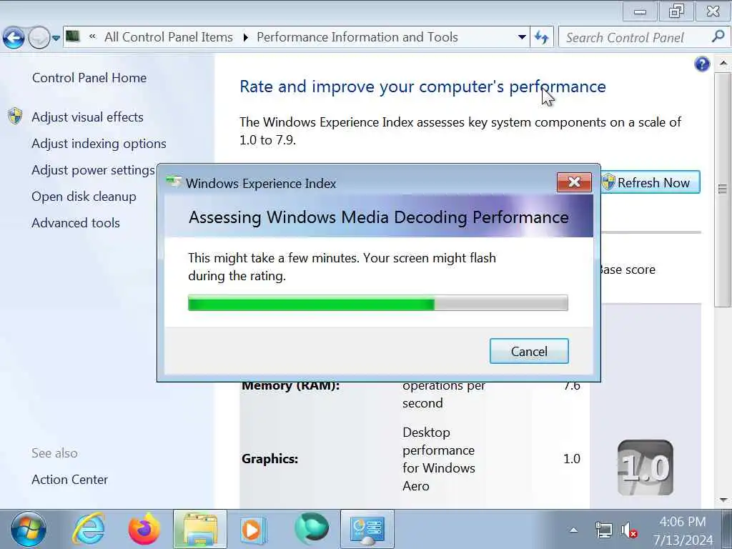
Task: Open Windows Explorer from the taskbar
Action: tap(200, 530)
